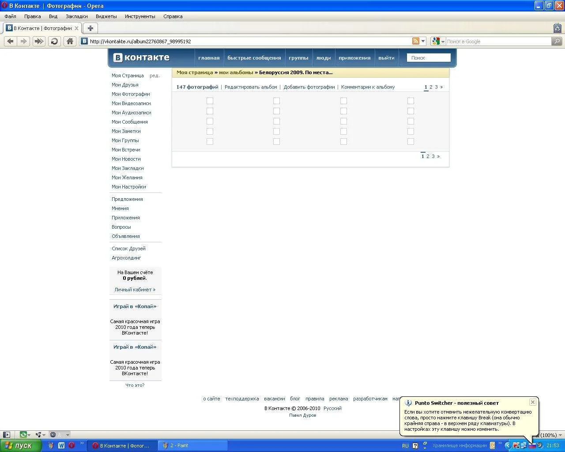Open the Opera Turbo dropdown arrow
The width and height of the screenshot is (565, 452).
pyautogui.click(x=68, y=435)
